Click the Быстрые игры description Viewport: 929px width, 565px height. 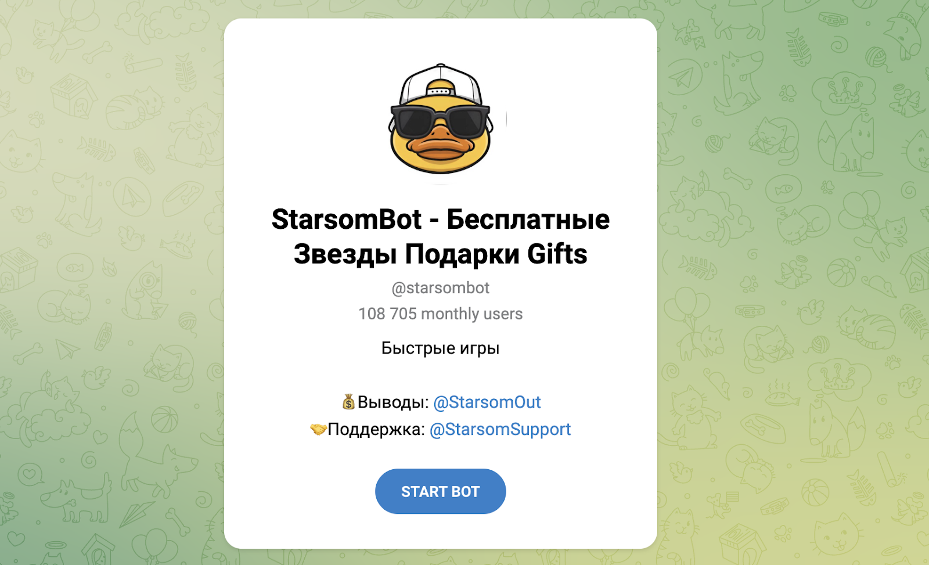point(441,348)
